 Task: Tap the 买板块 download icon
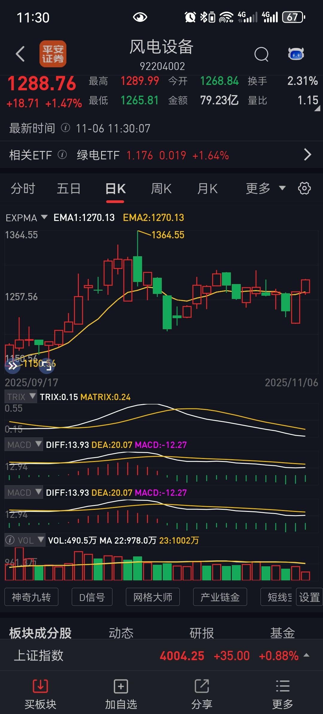pyautogui.click(x=40, y=686)
